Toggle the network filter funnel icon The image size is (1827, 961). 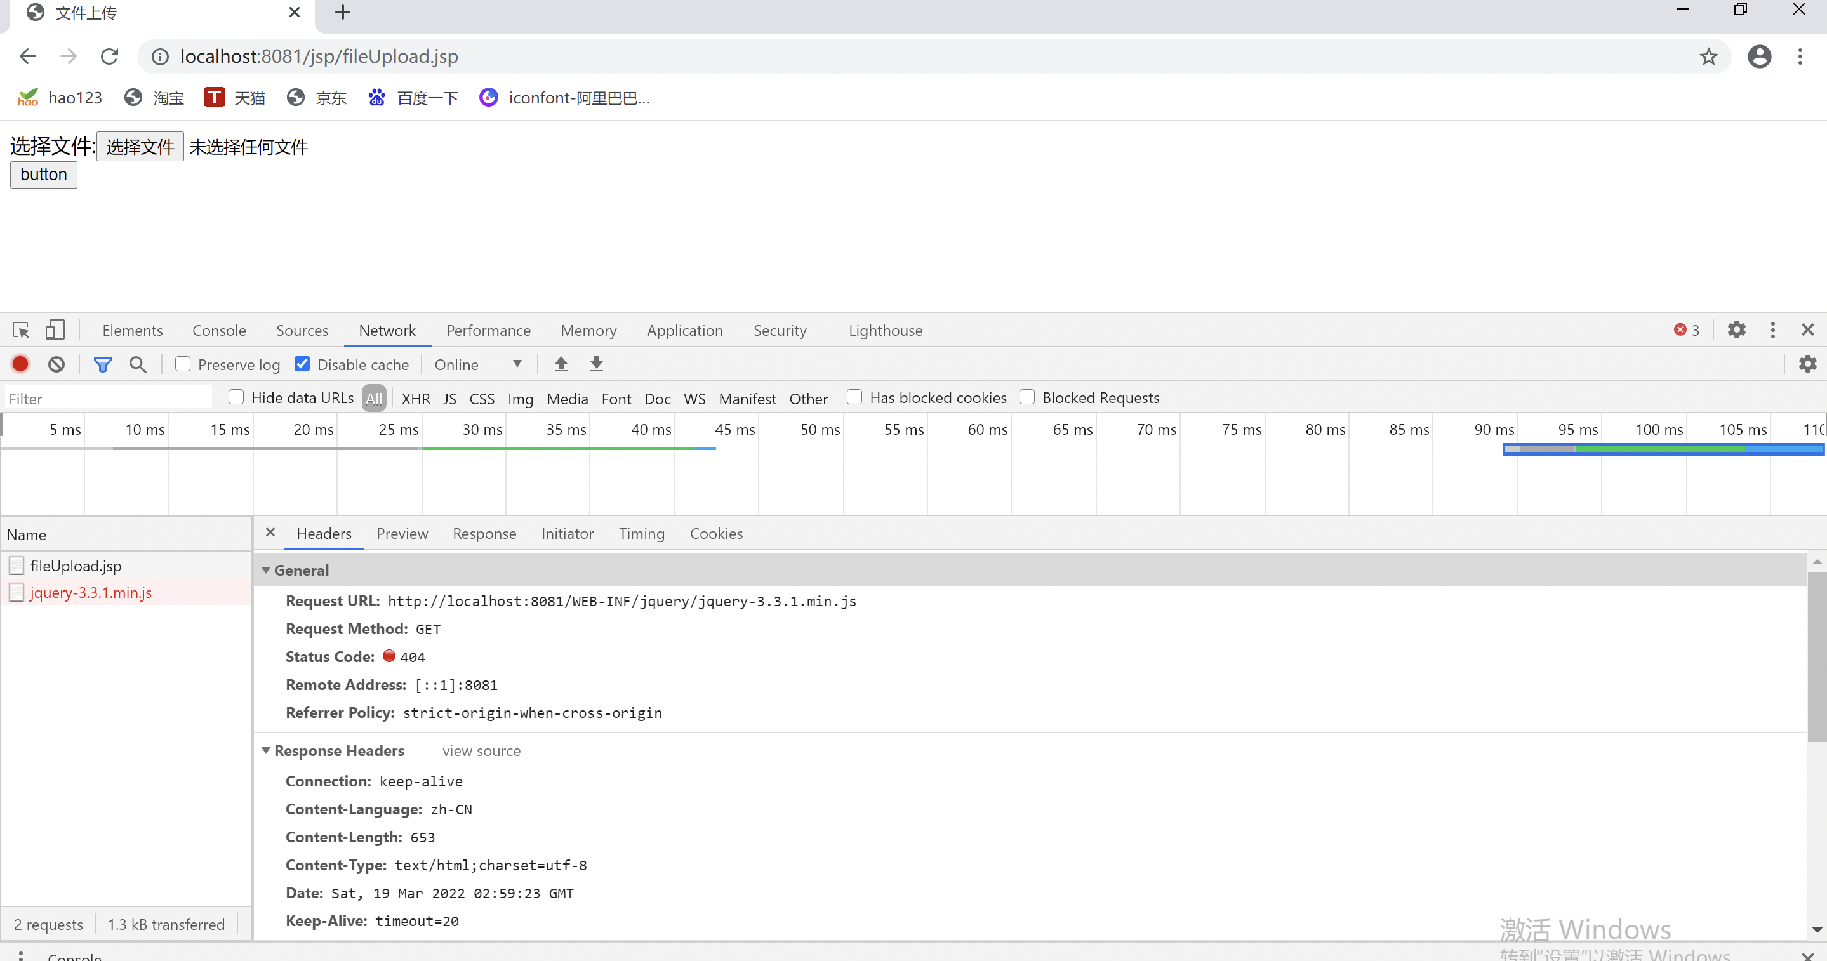(102, 364)
